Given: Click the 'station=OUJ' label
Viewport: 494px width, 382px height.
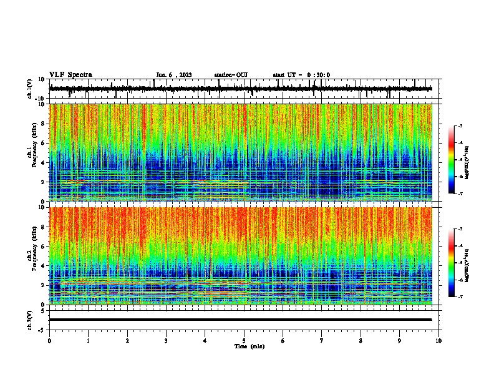Looking at the screenshot, I should point(231,75).
